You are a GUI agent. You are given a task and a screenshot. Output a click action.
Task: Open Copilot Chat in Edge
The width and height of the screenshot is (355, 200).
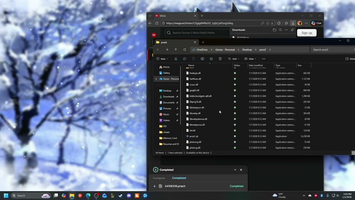click(316, 23)
